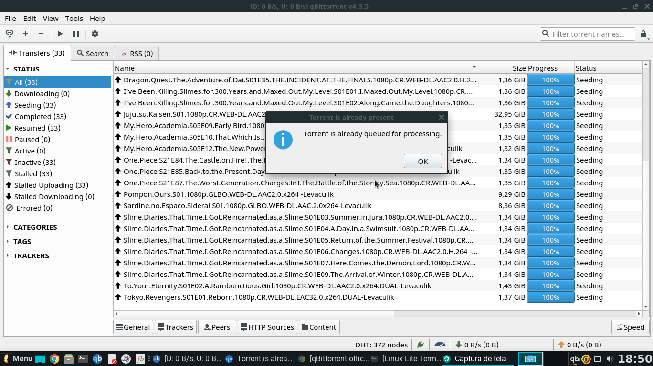The height and width of the screenshot is (366, 653).
Task: Open the Linux Lite Menu button
Action: point(17,359)
